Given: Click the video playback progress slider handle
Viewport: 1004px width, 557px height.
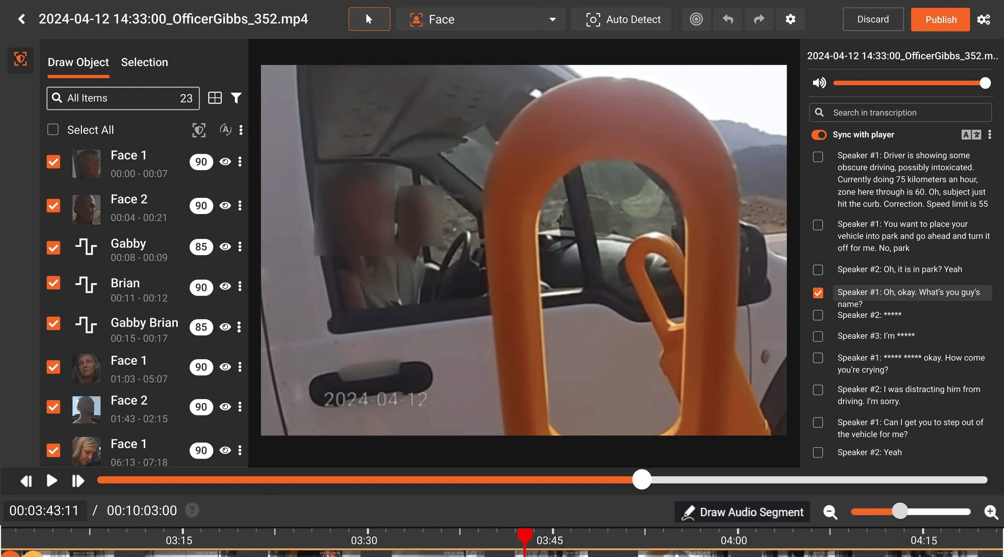Looking at the screenshot, I should coord(642,480).
